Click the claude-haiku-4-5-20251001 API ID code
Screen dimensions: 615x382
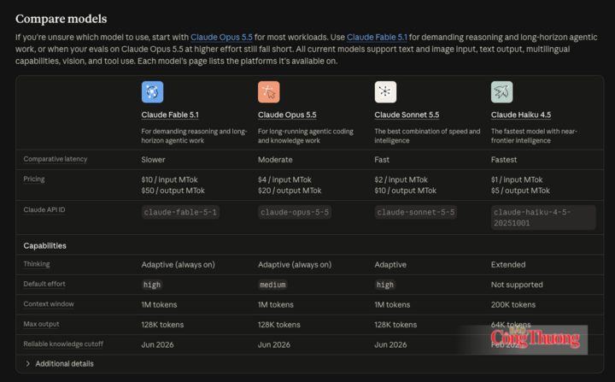click(543, 218)
